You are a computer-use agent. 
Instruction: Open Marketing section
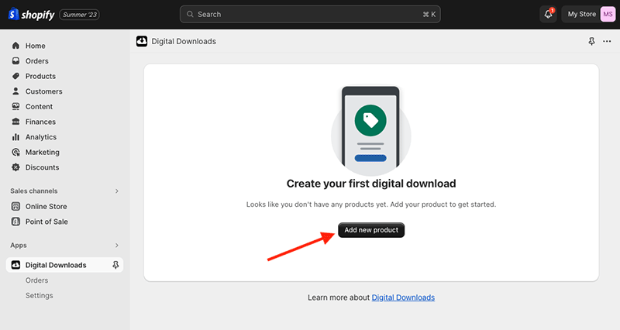click(43, 152)
